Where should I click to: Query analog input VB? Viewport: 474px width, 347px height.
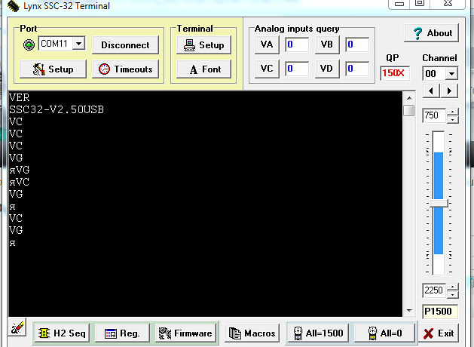click(x=327, y=45)
